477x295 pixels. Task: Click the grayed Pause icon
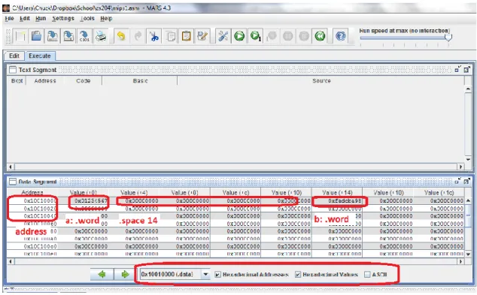(x=288, y=37)
